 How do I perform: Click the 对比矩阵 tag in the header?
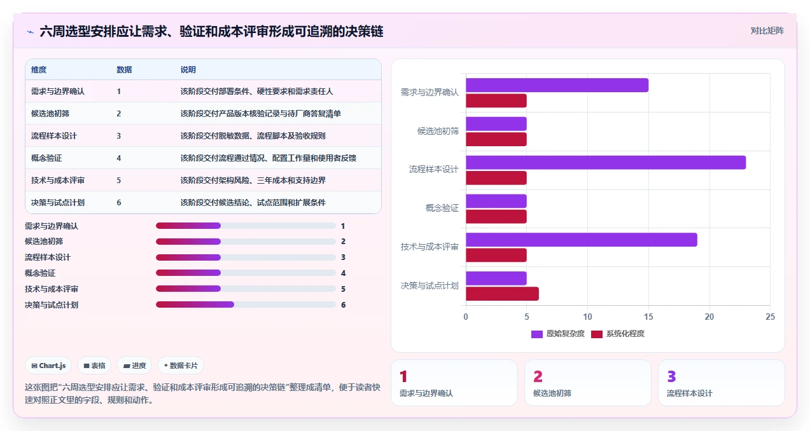(x=767, y=31)
